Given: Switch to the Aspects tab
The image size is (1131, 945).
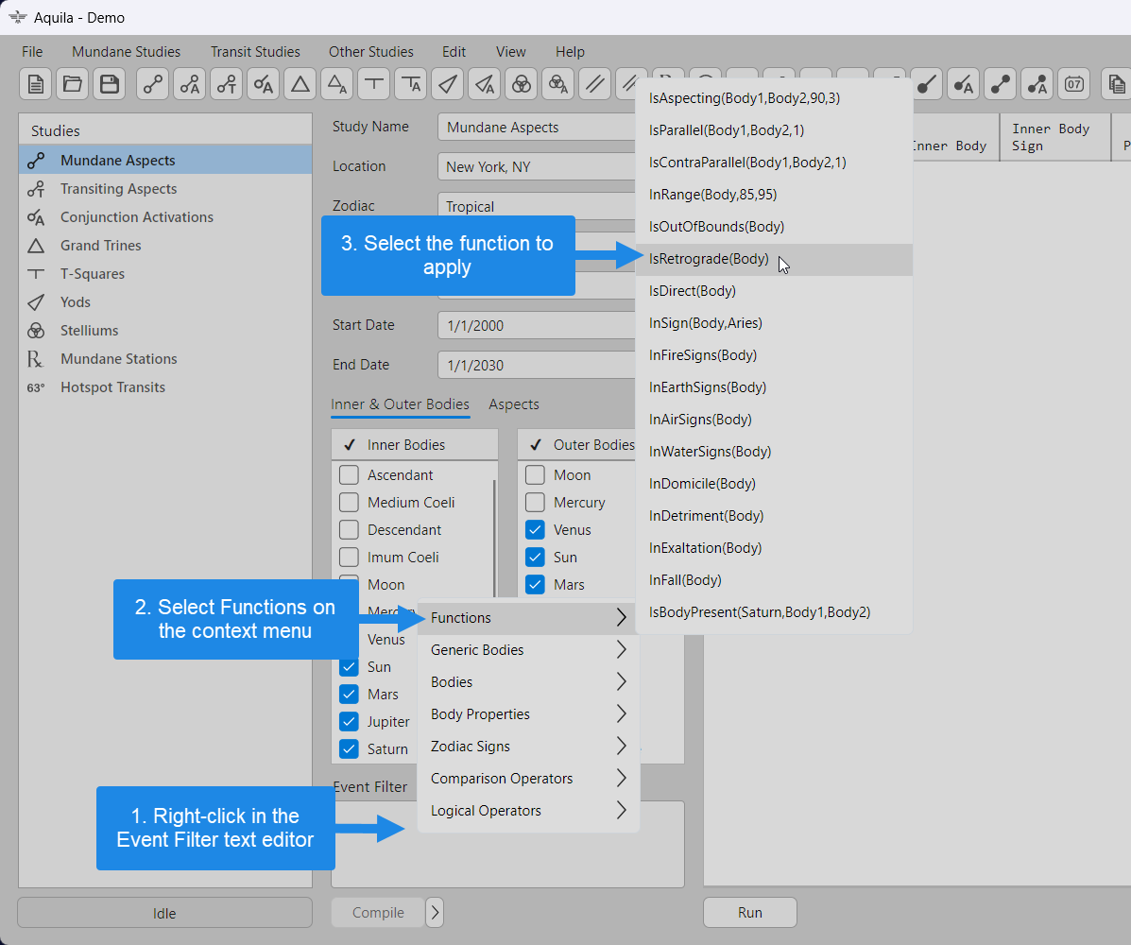Looking at the screenshot, I should (x=513, y=404).
